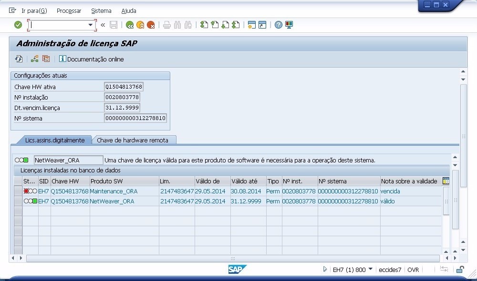
Task: Click the 30.08.2014 expiry date cell
Action: point(248,191)
